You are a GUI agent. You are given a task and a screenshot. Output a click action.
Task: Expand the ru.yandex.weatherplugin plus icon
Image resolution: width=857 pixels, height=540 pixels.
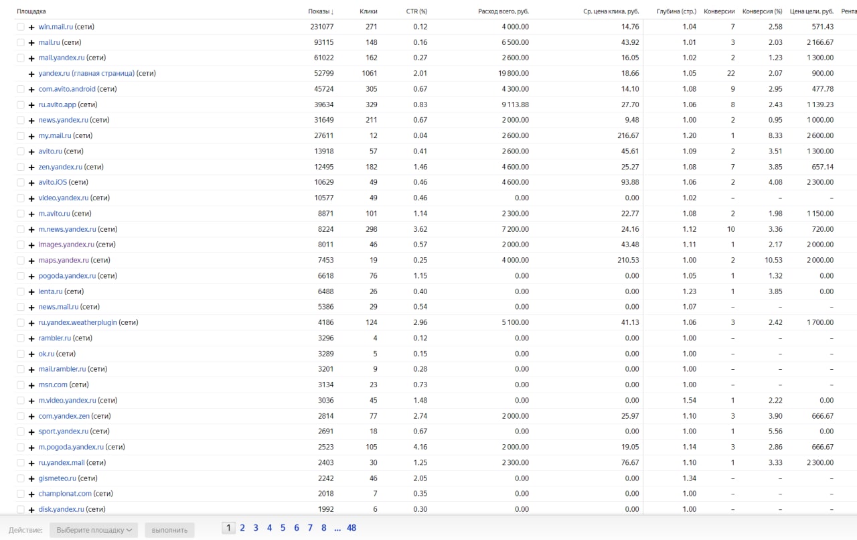31,323
